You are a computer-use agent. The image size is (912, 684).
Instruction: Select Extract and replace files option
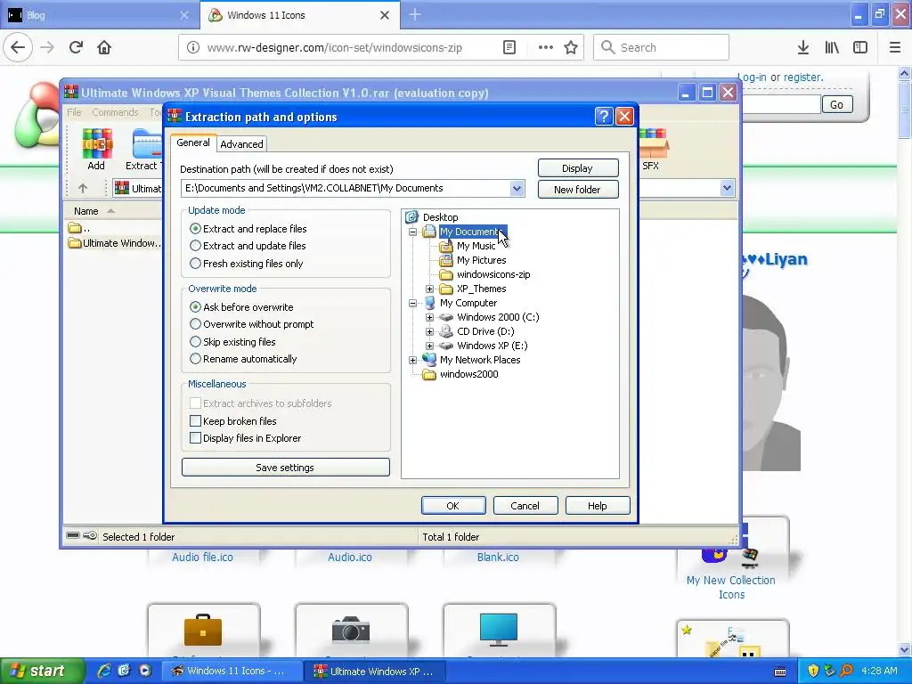click(x=195, y=229)
